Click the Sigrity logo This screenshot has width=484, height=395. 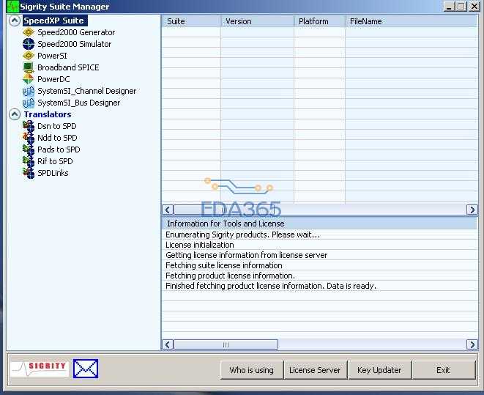point(40,369)
